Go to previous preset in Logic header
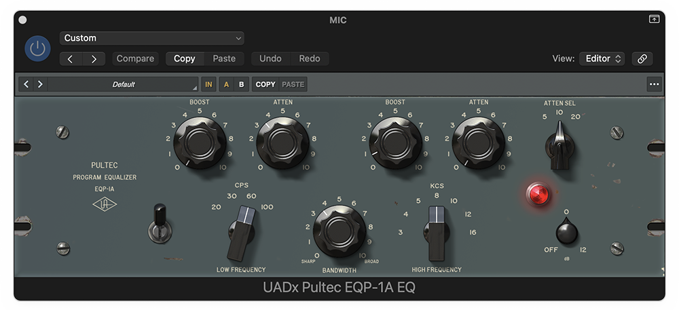 point(71,59)
